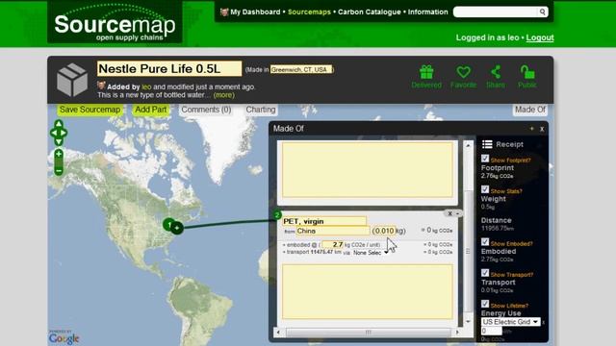Click the leo author link
Viewport: 616px width, 346px height.
[146, 86]
